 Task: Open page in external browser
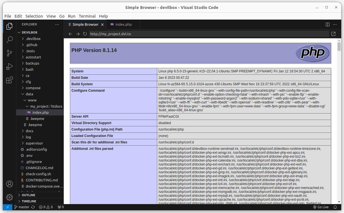click(x=333, y=34)
